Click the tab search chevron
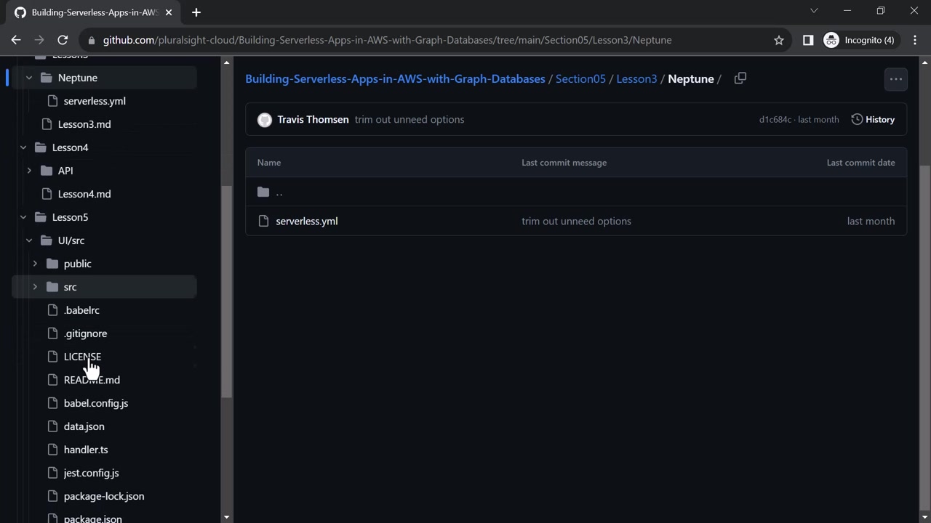Screen dimensions: 931x523 point(814,11)
